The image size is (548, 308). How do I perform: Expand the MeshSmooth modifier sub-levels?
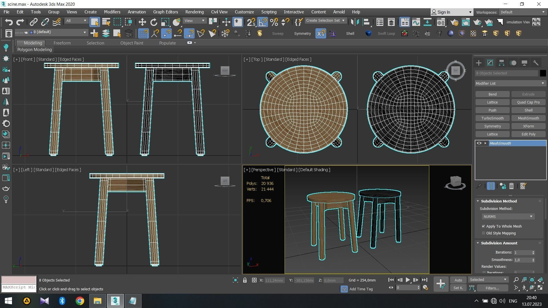pyautogui.click(x=485, y=143)
